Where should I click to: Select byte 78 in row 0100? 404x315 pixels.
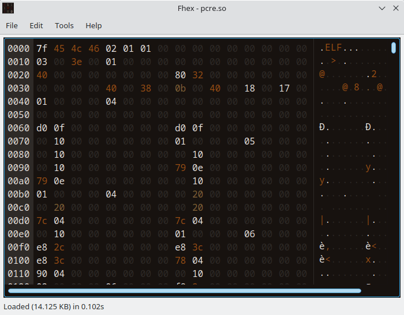[x=180, y=261]
